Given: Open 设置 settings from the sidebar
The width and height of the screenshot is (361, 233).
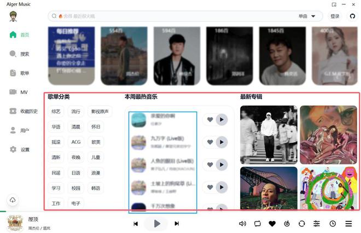Looking at the screenshot, I should pos(13,149).
